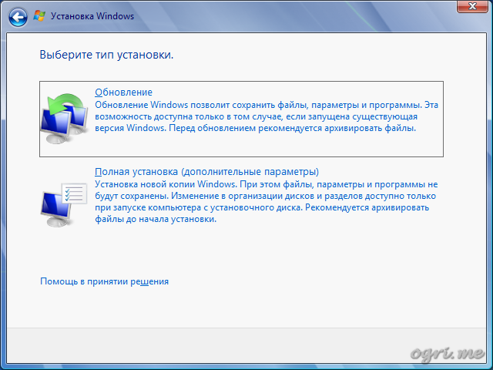Select the Полная установка computer checklist icon

tap(64, 204)
